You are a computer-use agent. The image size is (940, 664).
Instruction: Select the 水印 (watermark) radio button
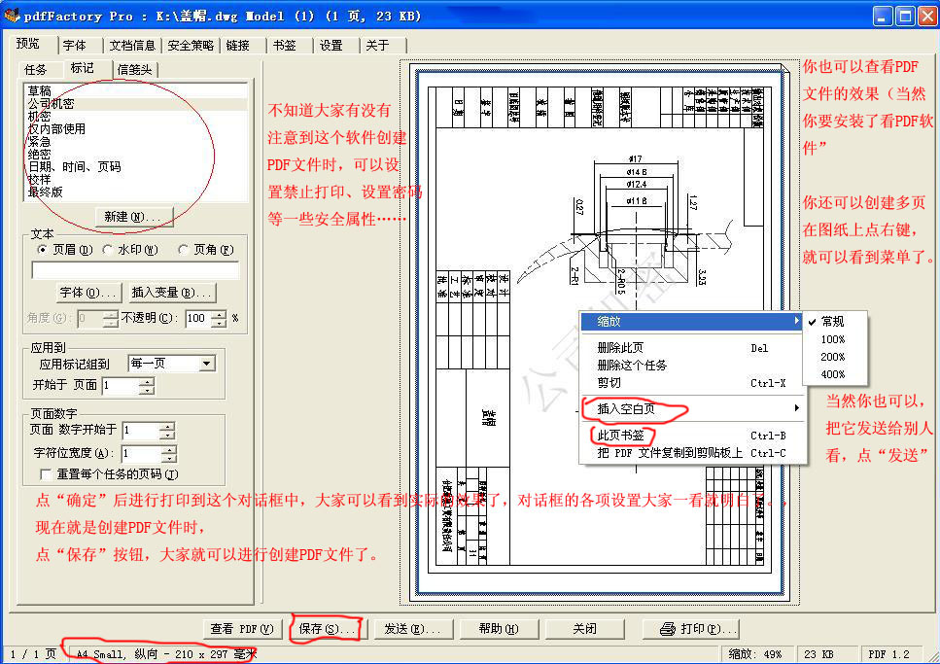coord(107,249)
